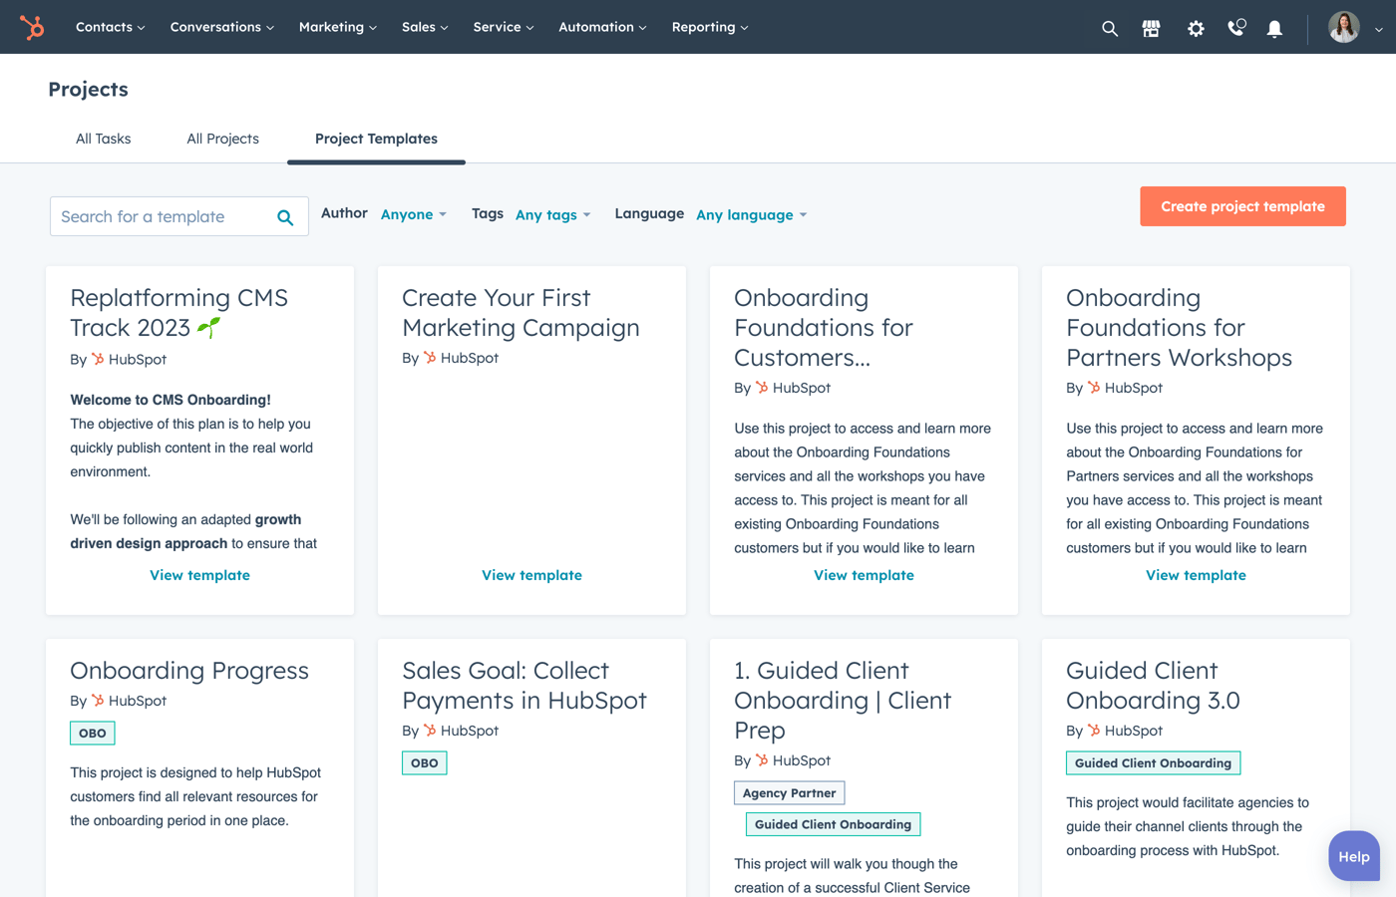Open the search magnifier in top bar
The height and width of the screenshot is (897, 1396).
(1110, 28)
